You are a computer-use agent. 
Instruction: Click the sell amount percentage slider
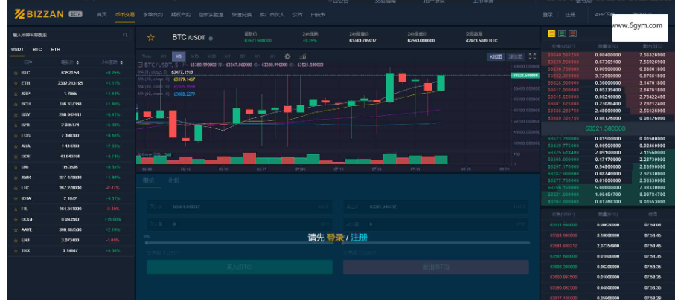tap(435, 243)
